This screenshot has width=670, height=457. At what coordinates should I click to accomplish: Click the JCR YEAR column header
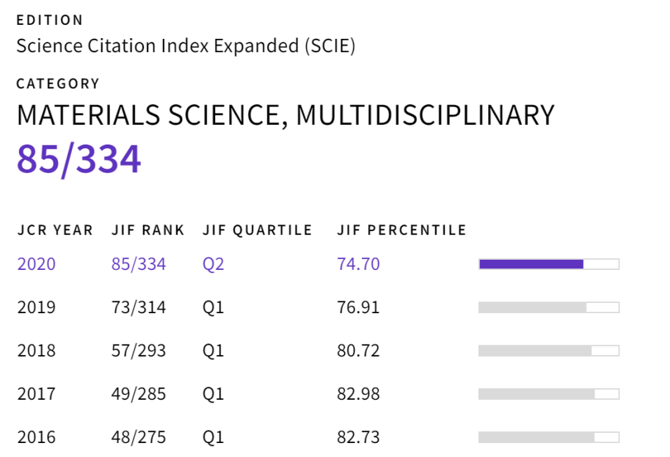[x=55, y=230]
